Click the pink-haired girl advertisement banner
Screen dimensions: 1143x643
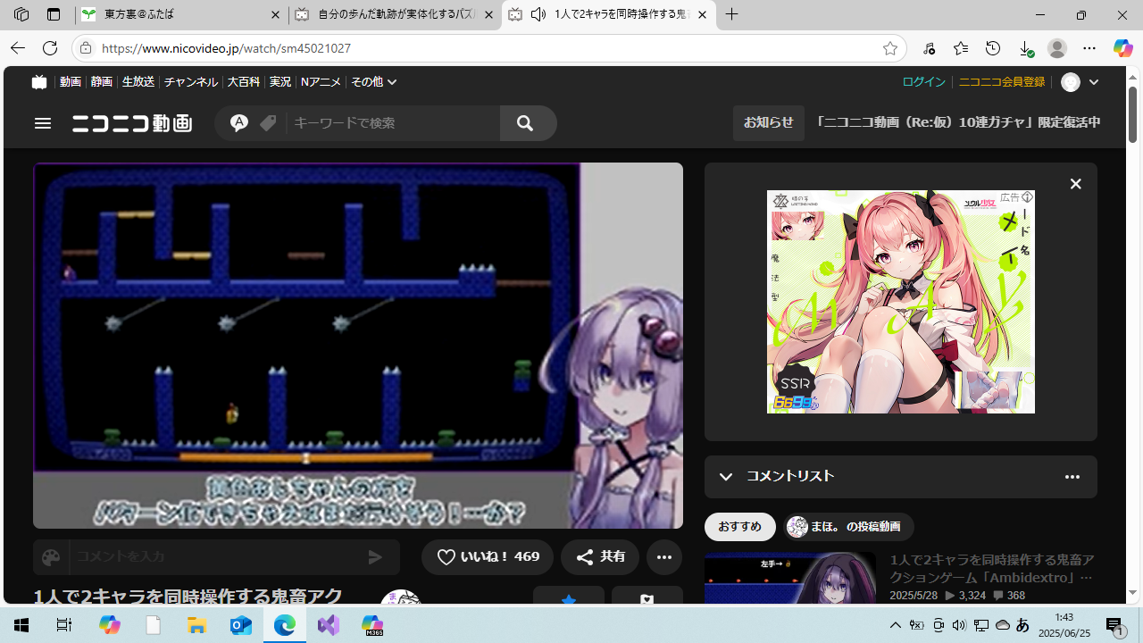tap(901, 302)
